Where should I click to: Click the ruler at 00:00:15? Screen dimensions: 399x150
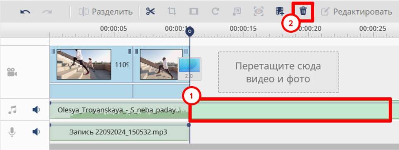pyautogui.click(x=243, y=29)
